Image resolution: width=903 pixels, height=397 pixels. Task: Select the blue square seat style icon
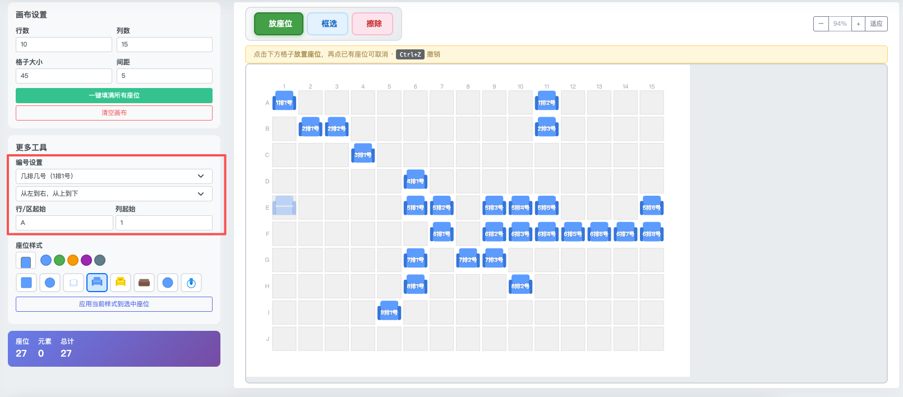(x=26, y=283)
